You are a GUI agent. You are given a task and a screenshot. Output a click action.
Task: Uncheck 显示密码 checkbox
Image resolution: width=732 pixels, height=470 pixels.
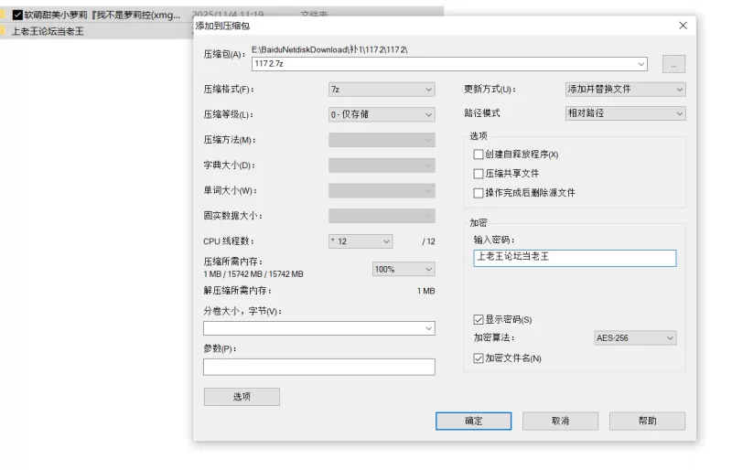[x=479, y=320]
